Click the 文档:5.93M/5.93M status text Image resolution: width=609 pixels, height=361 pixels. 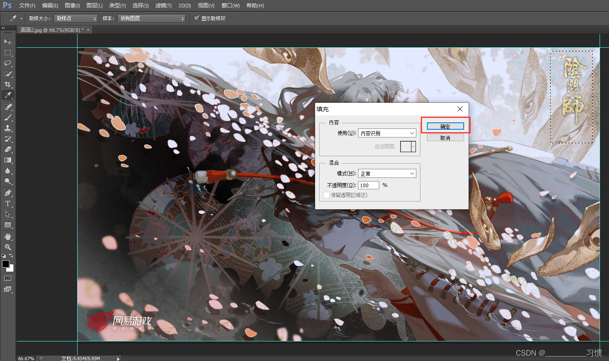[x=80, y=359]
